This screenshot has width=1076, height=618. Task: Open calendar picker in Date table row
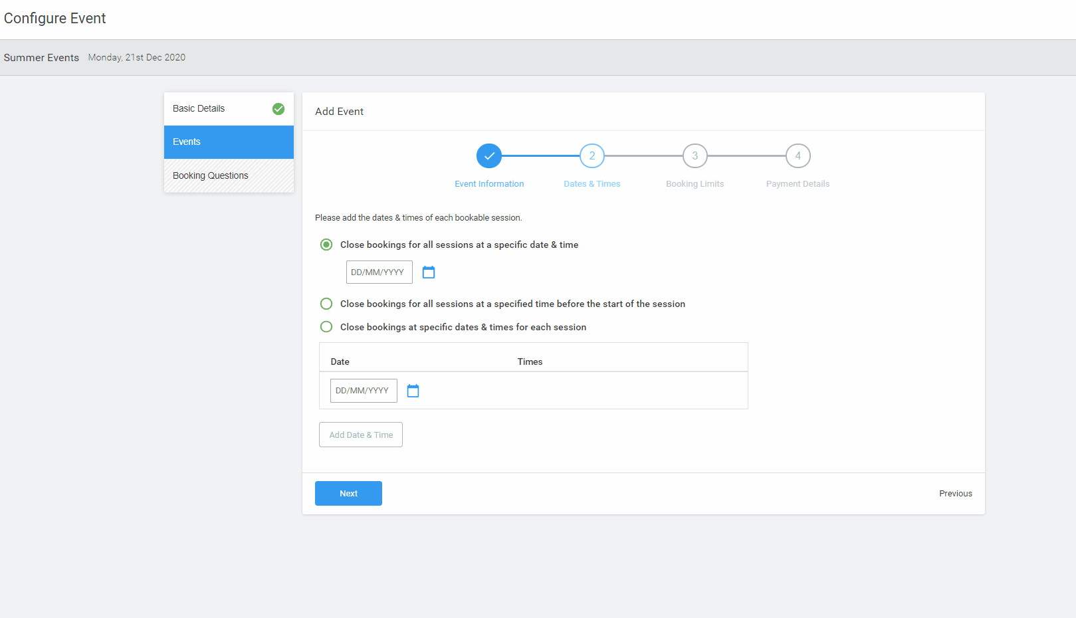pyautogui.click(x=413, y=391)
